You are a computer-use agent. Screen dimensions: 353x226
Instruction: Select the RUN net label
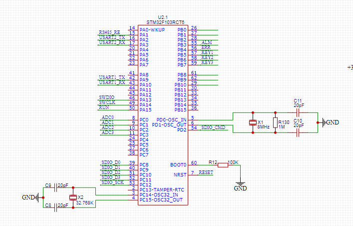pos(104,107)
